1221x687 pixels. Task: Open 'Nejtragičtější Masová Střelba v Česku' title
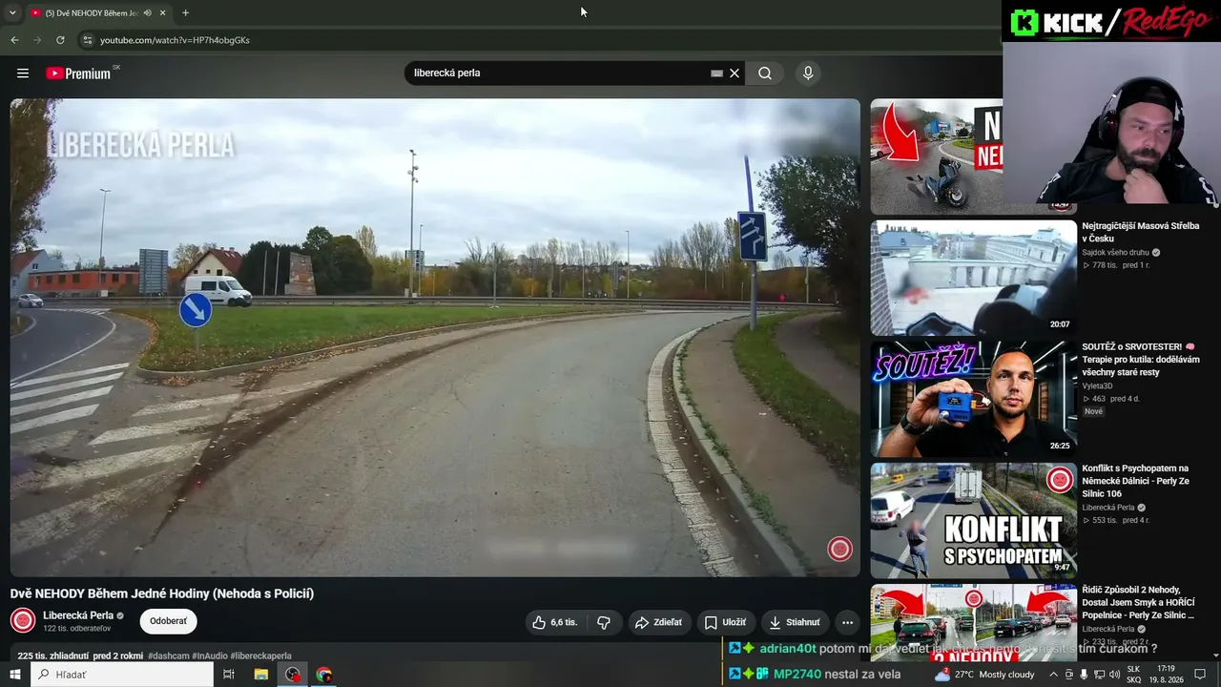(x=1140, y=232)
